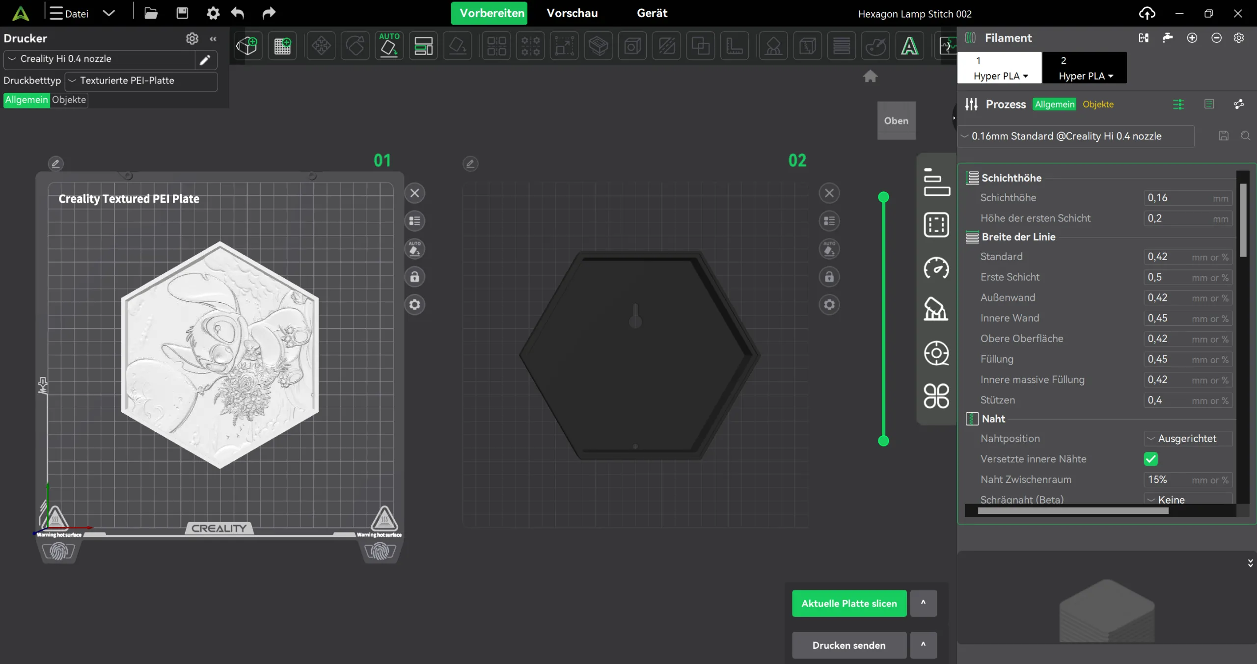This screenshot has height=664, width=1257.
Task: Click the filament sync icon
Action: coord(1144,38)
